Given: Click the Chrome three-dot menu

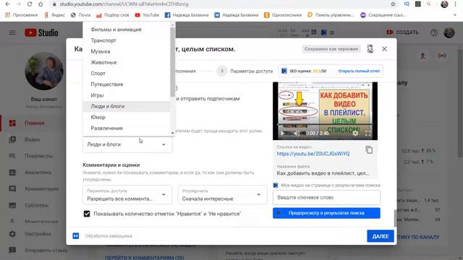Looking at the screenshot, I should pos(456,4).
